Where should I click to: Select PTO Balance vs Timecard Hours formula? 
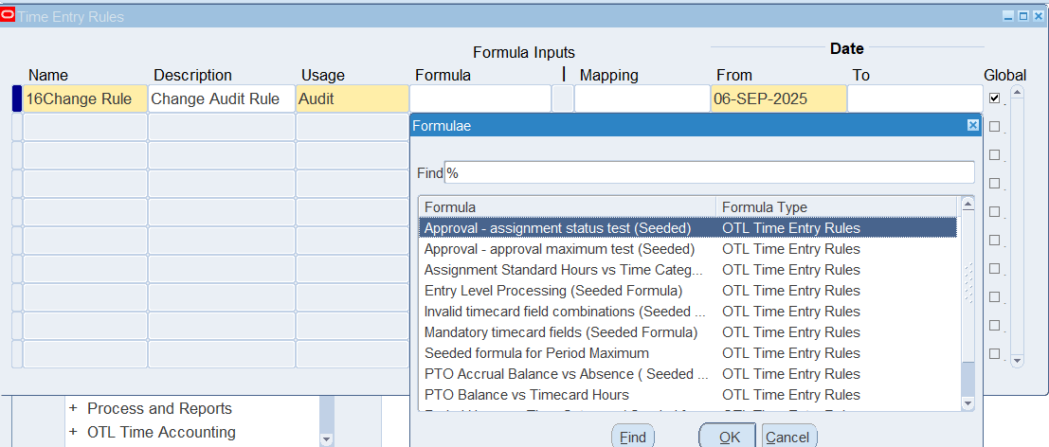click(x=526, y=395)
